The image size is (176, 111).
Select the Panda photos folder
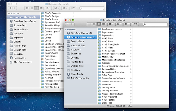coord(52,84)
